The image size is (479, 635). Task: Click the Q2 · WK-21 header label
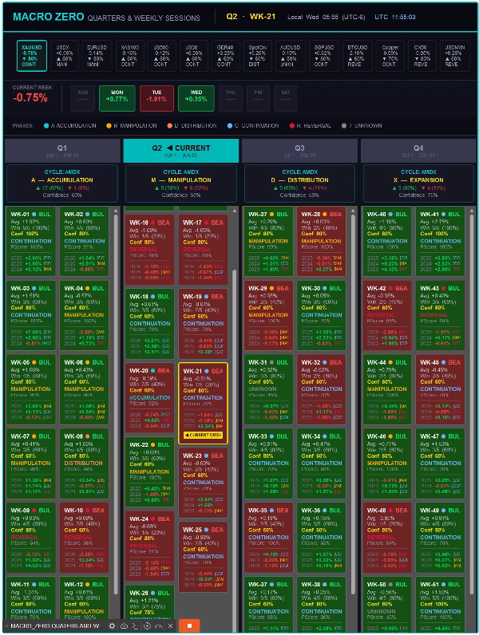[251, 17]
